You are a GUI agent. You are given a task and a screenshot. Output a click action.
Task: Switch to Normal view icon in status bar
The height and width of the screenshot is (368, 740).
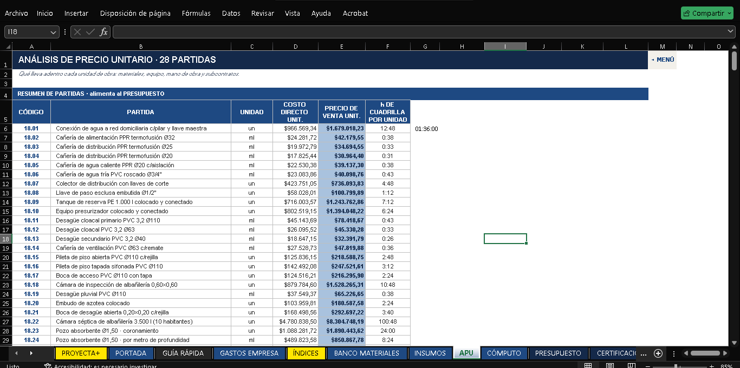coord(588,366)
